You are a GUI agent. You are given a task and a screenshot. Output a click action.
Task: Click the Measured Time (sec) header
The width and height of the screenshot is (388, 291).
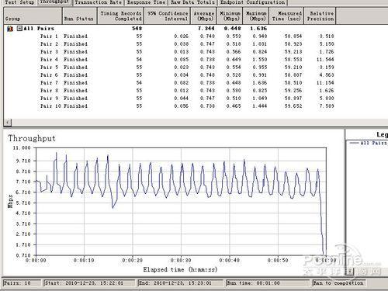[x=286, y=16]
